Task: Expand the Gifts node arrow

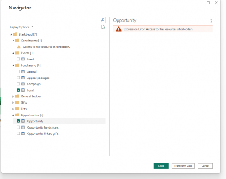Action: click(x=13, y=103)
